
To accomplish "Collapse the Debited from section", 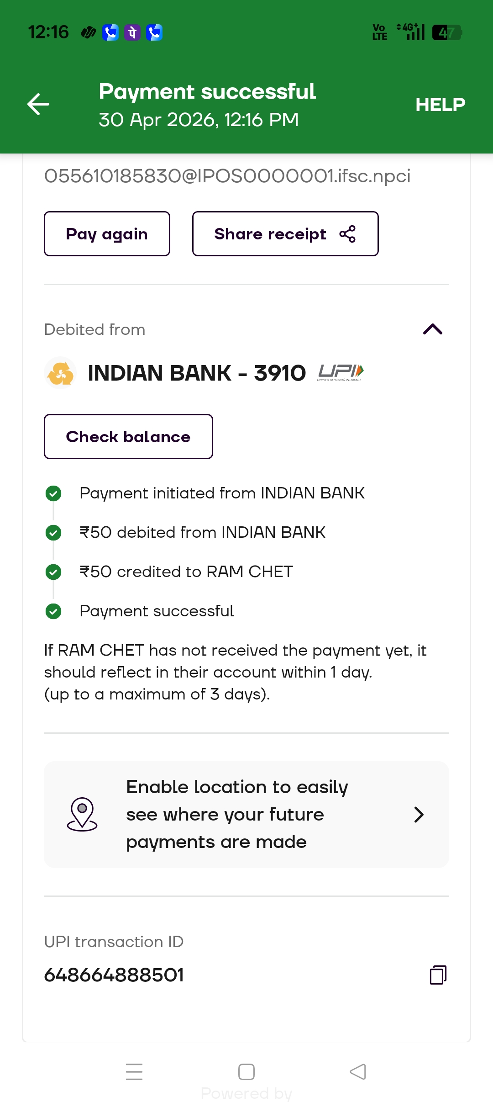I will click(x=433, y=329).
